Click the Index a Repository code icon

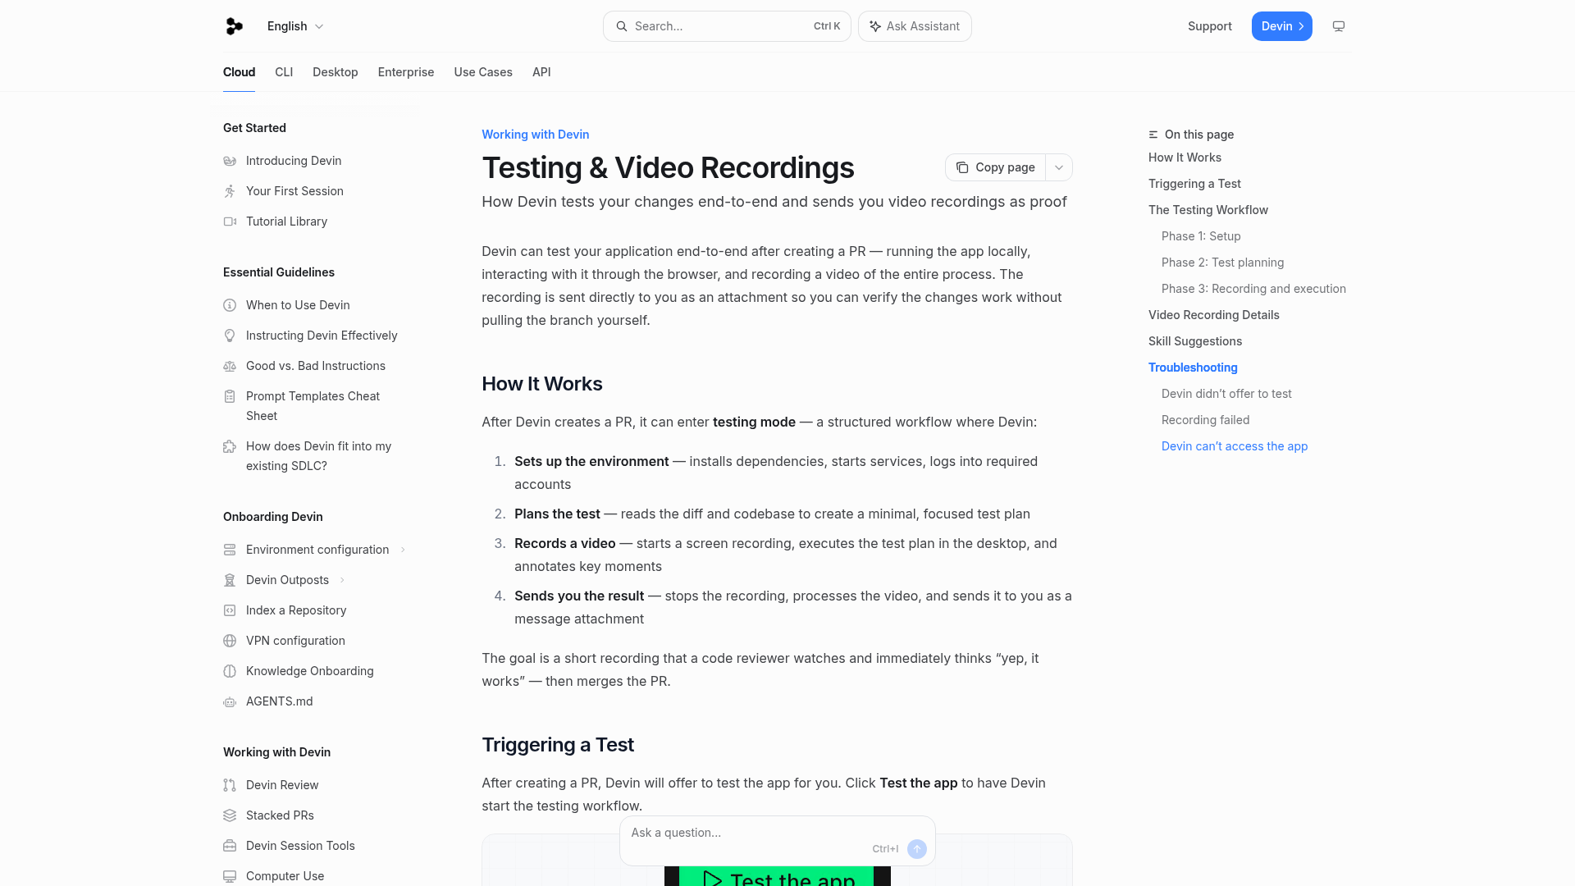230,610
